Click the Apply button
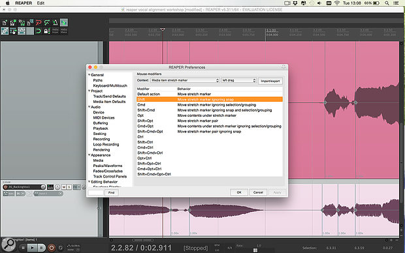This screenshot has width=405, height=253. (277, 192)
